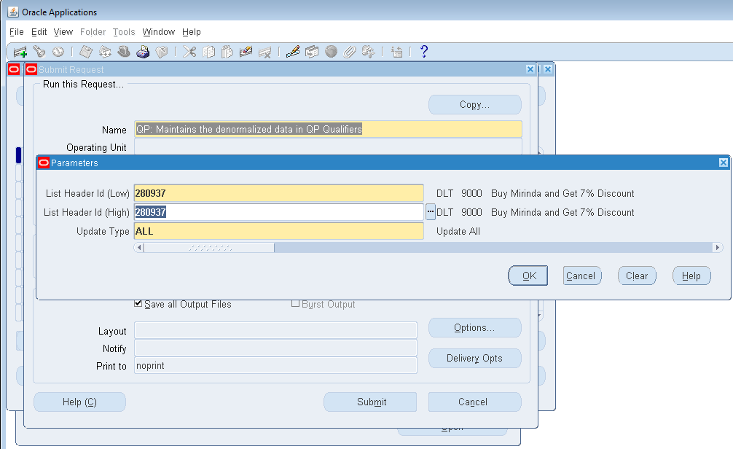Click the Folder Tools toolbar icon
Image resolution: width=733 pixels, height=449 pixels.
369,52
